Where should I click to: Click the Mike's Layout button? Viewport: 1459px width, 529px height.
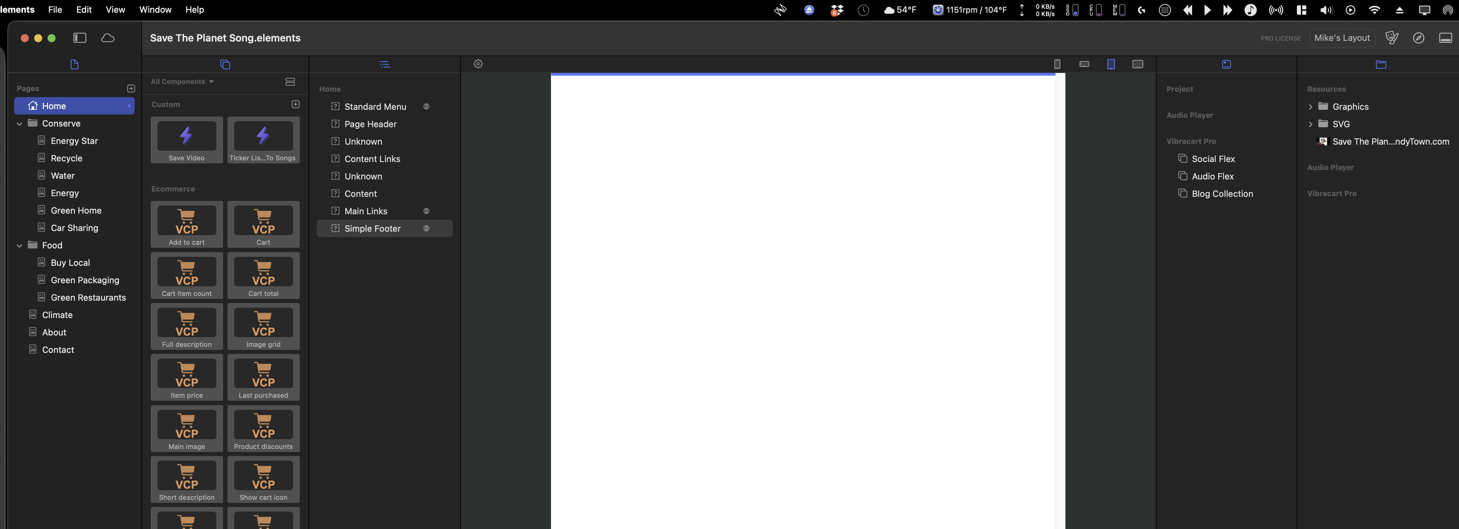(1341, 38)
